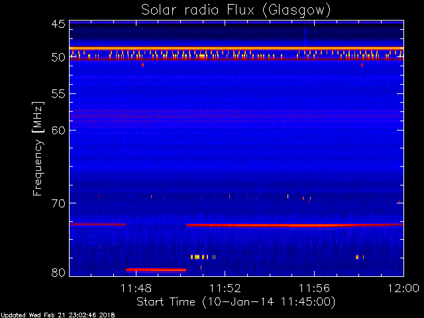Click the frequency tick label "60"
The height and width of the screenshot is (318, 424).
click(x=58, y=130)
